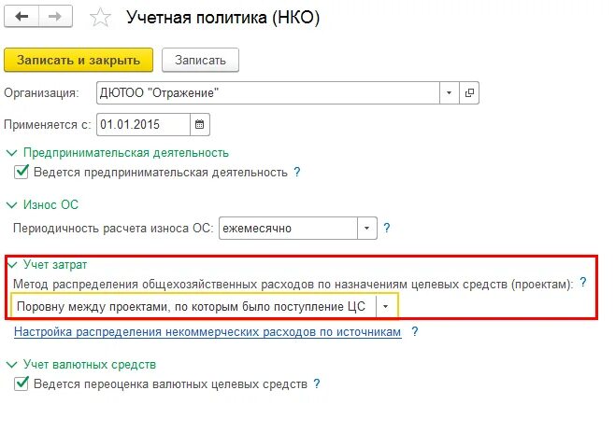Collapse the Износ ОС section

click(12, 205)
